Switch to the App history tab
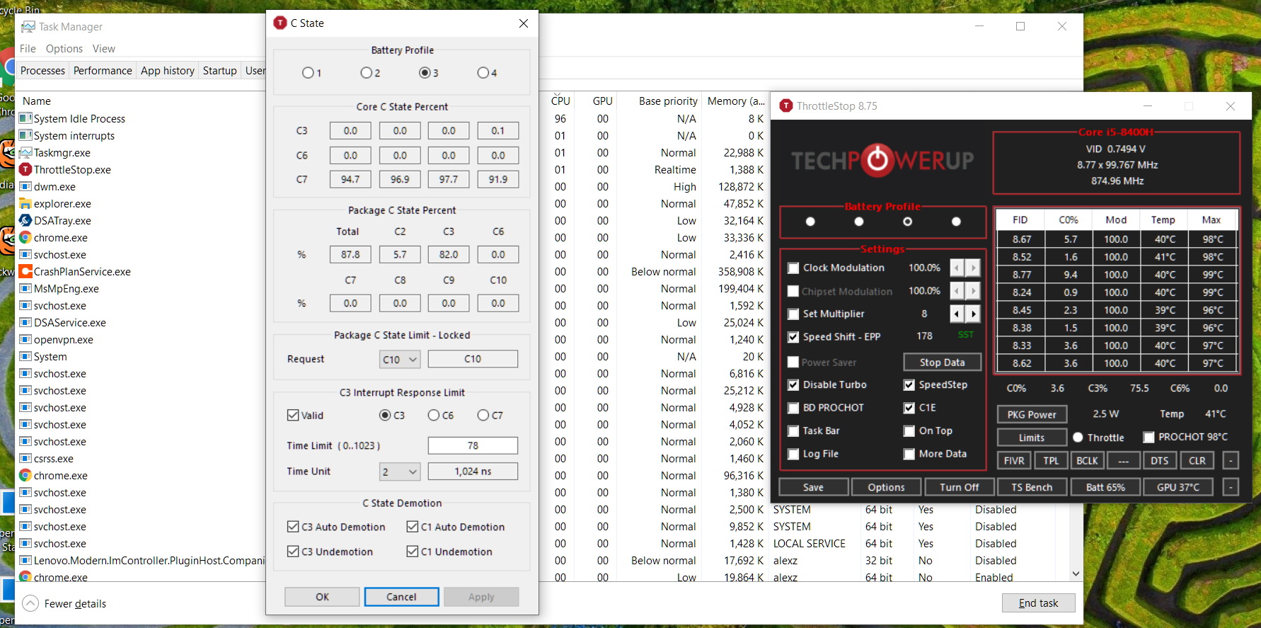This screenshot has width=1261, height=628. tap(168, 71)
